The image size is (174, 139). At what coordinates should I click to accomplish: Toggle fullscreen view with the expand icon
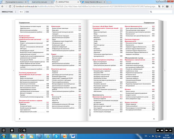click(x=20, y=130)
